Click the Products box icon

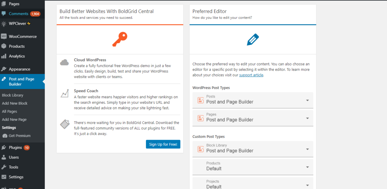4,46
